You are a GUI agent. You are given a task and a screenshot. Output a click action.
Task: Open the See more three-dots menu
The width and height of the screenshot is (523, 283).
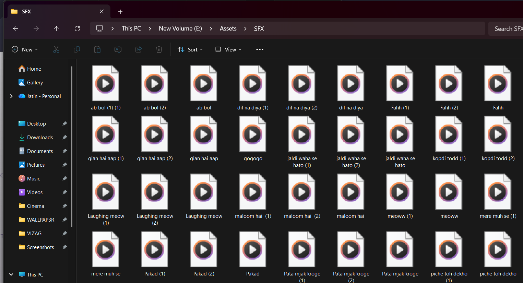point(260,49)
